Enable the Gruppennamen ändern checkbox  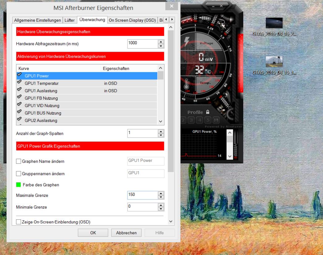[19, 174]
